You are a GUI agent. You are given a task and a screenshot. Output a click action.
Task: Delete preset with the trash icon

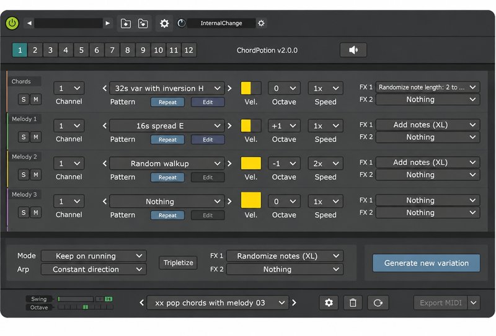[353, 303]
